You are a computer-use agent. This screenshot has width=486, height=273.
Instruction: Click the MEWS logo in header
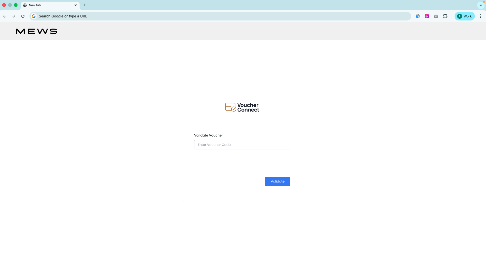tap(36, 31)
